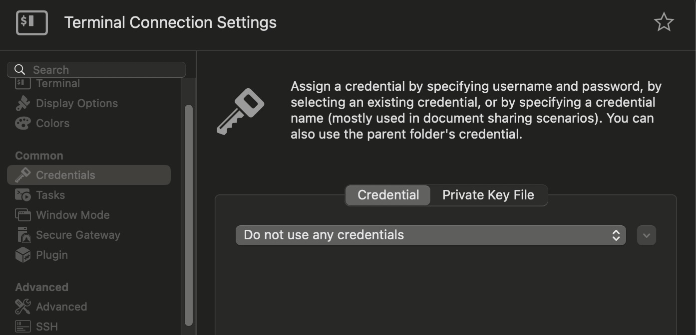Viewport: 696px width, 335px height.
Task: Click the Plugin box icon
Action: [x=23, y=255]
